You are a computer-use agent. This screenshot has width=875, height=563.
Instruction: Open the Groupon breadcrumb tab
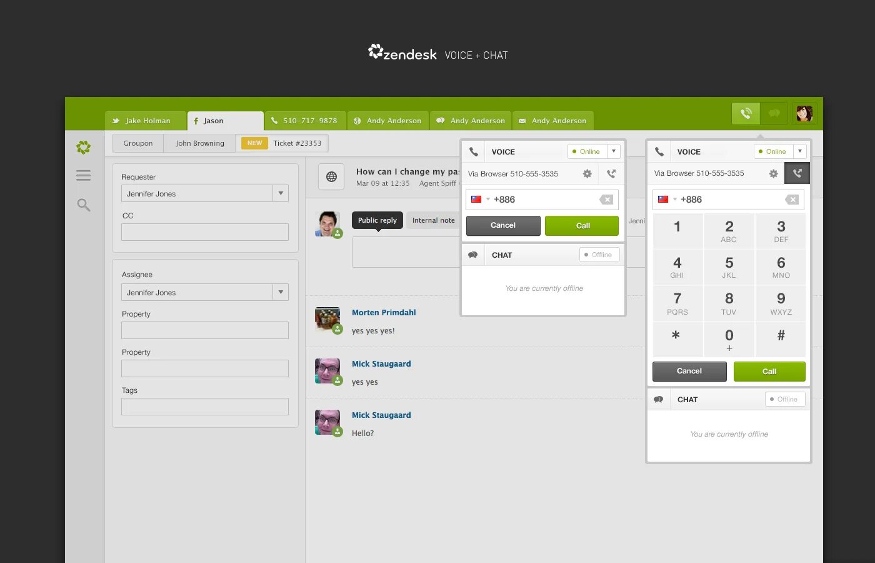click(x=138, y=143)
